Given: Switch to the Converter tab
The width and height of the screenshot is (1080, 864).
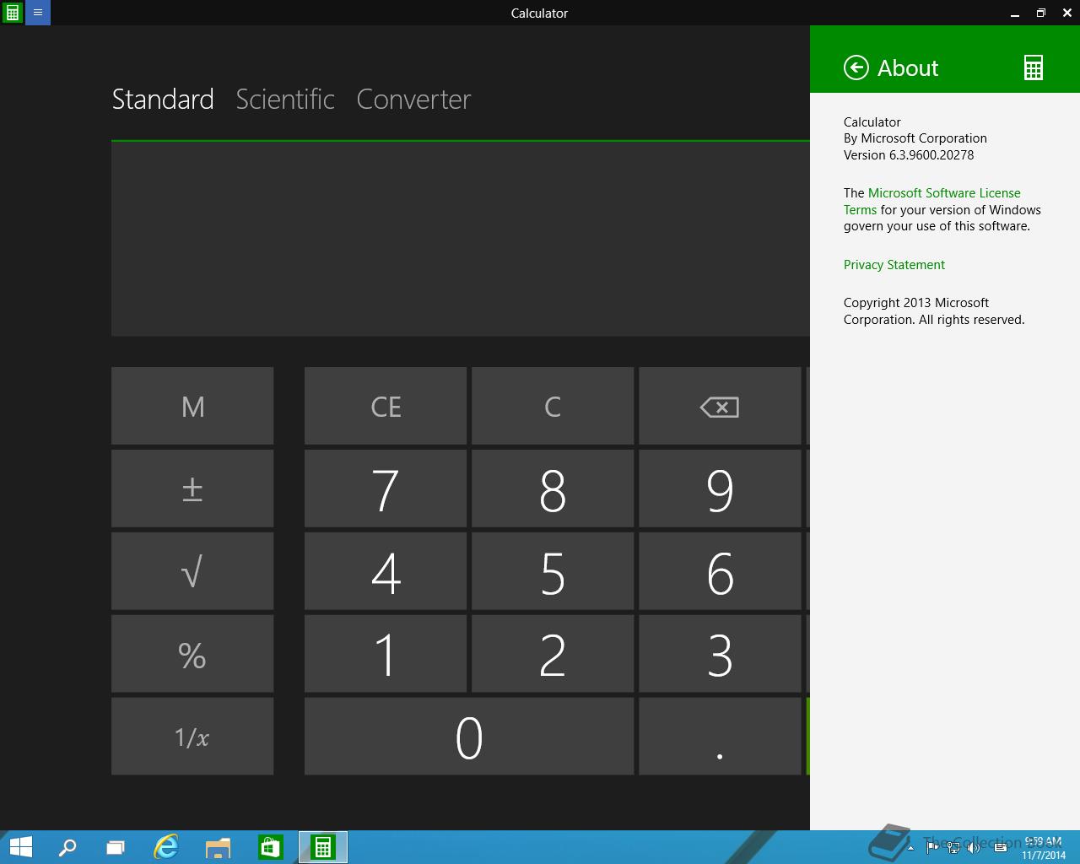Looking at the screenshot, I should point(413,99).
